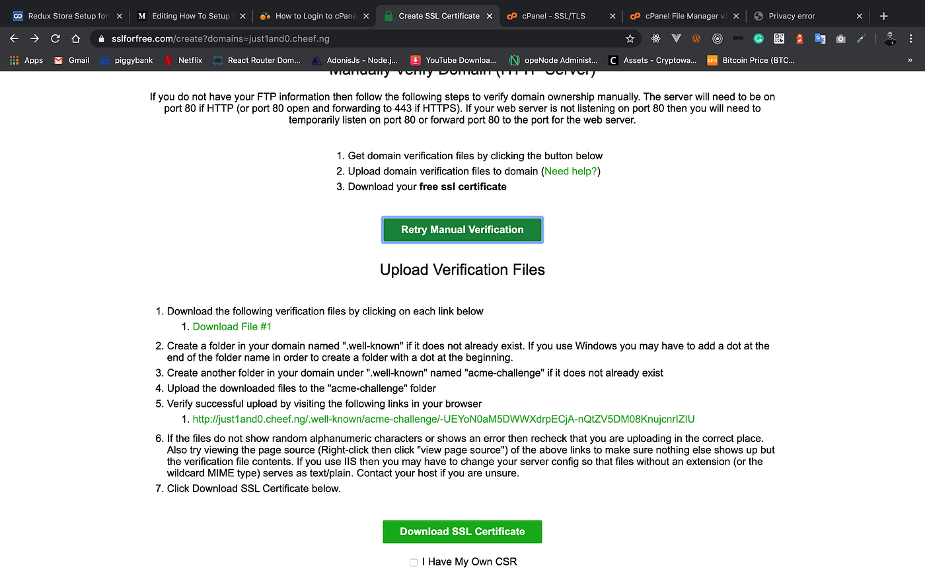Open the opeNode Administration bookmark
Viewport: 925px width, 578px height.
pos(554,60)
